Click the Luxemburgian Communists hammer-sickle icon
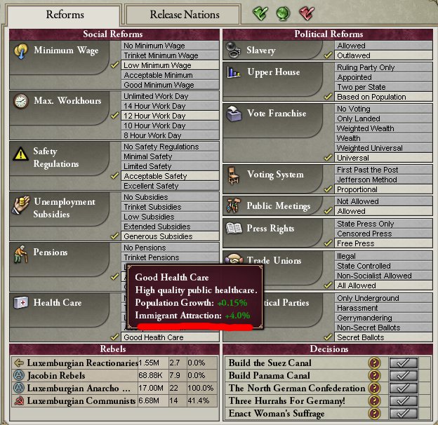The image size is (438, 425). pos(19,400)
